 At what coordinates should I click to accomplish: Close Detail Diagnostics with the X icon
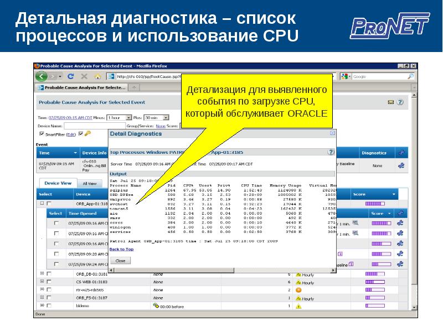[332, 133]
